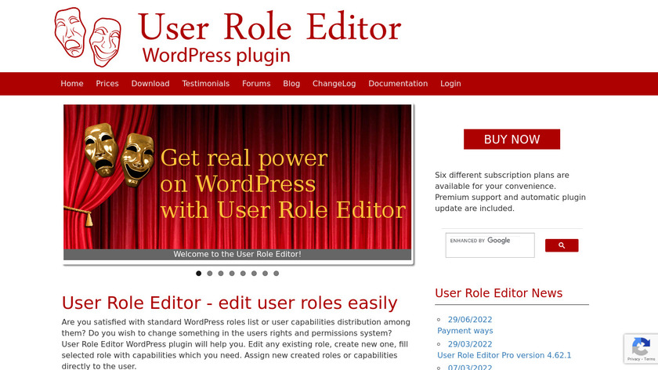The width and height of the screenshot is (658, 370).
Task: Select the first slider pagination dot
Action: [198, 274]
